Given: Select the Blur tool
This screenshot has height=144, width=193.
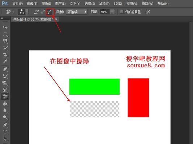Looking at the screenshot, I should (5, 111).
